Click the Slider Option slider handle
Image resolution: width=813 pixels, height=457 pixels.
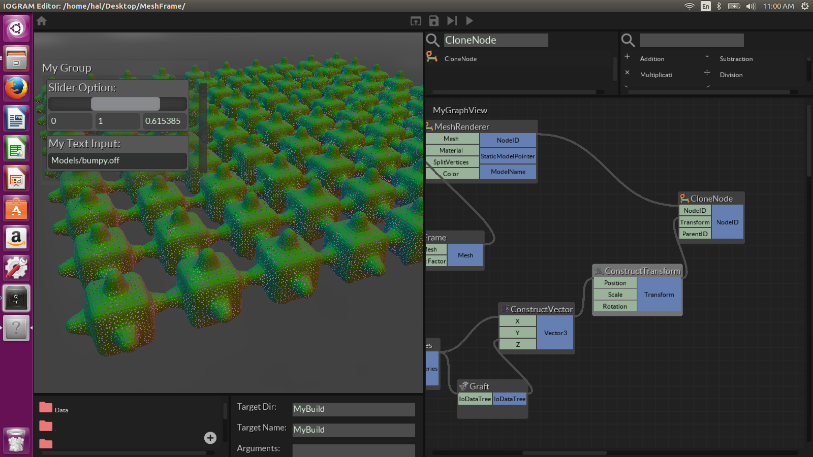click(125, 104)
